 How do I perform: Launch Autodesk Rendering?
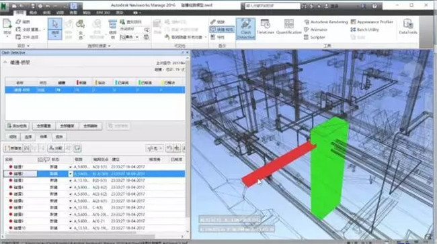pyautogui.click(x=325, y=21)
